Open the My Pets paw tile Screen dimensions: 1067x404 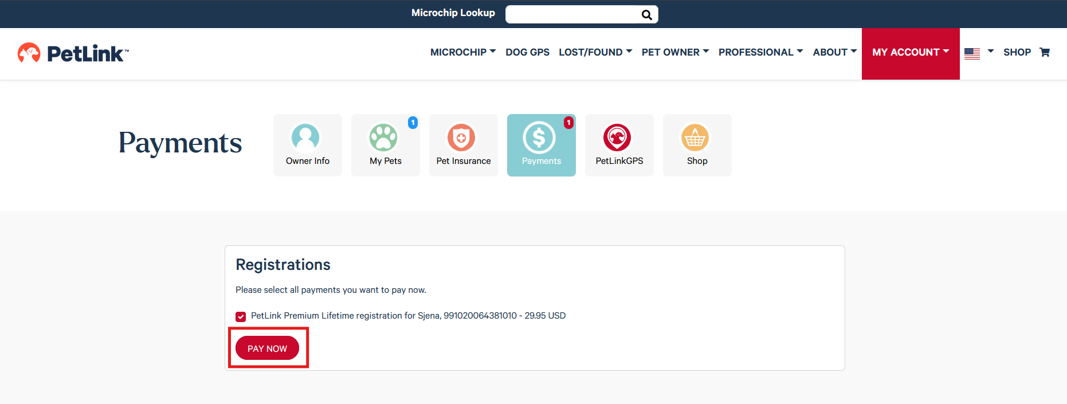pyautogui.click(x=386, y=145)
